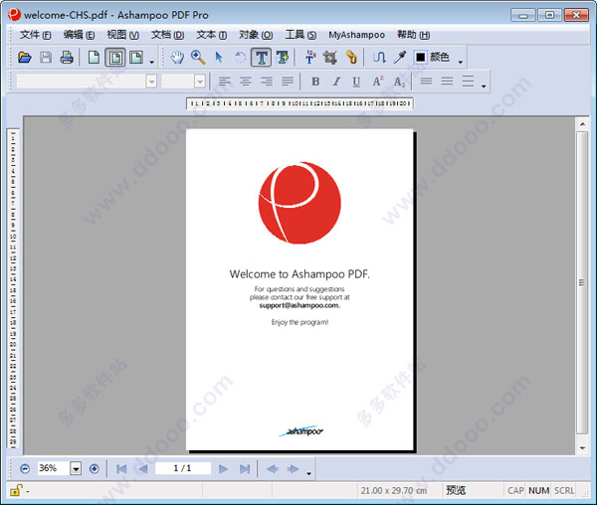
Task: Open the 视图 menu
Action: click(123, 35)
